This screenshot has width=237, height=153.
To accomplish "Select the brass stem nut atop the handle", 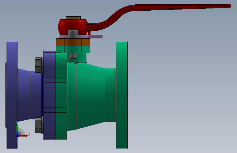I will (73, 18).
